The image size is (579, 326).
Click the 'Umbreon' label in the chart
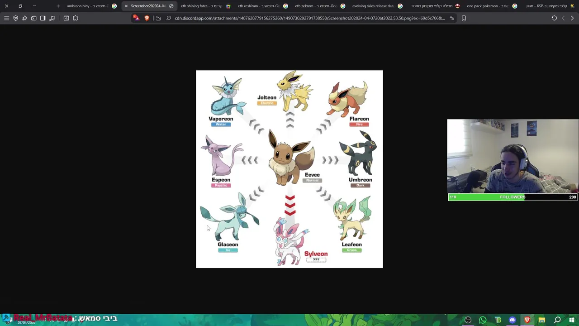(361, 180)
